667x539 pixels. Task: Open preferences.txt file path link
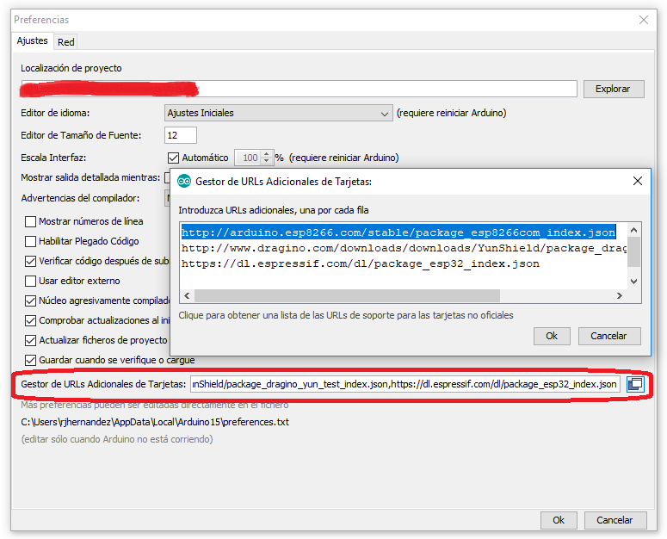[155, 422]
